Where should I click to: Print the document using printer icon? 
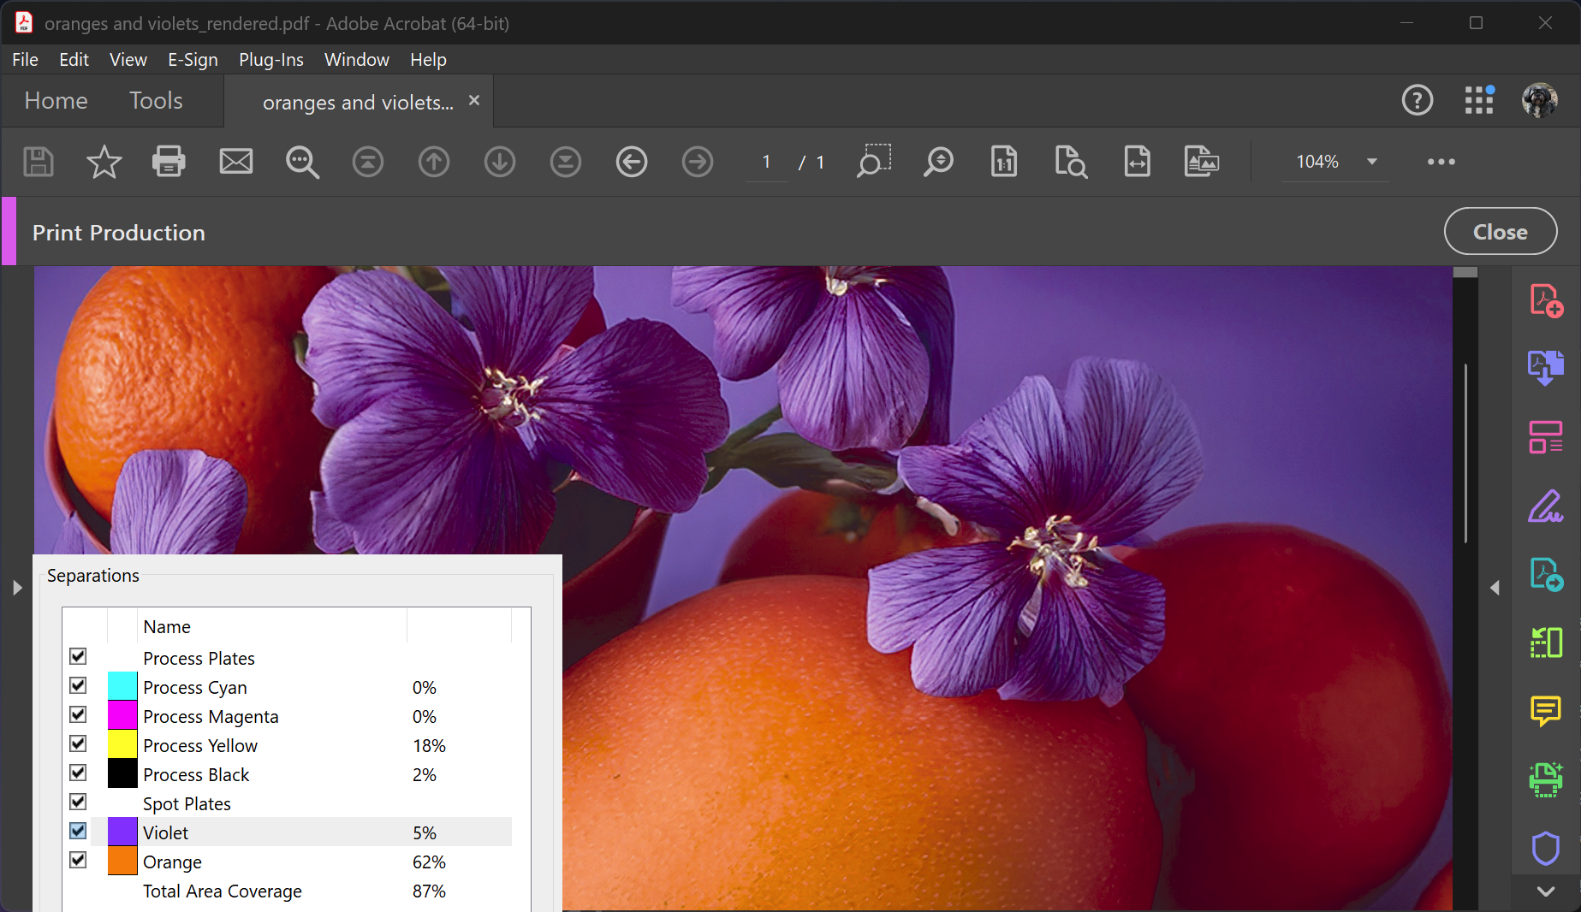point(169,162)
